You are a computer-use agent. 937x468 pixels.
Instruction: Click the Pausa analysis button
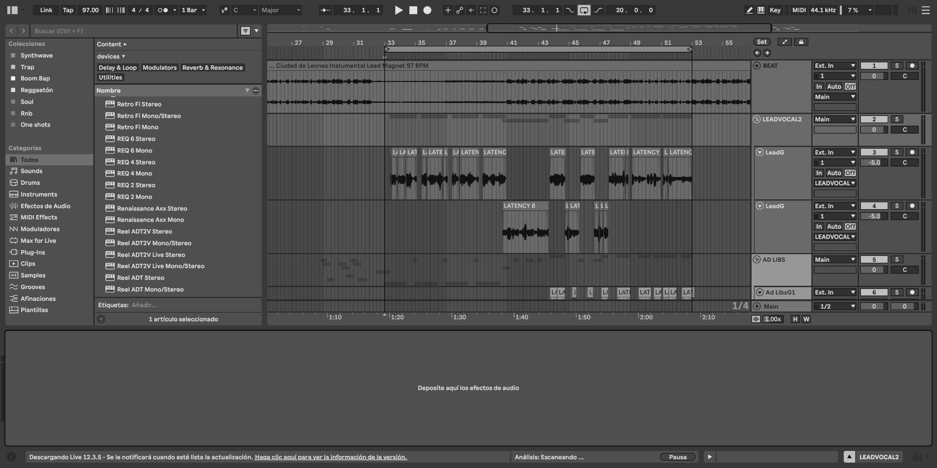pyautogui.click(x=677, y=457)
